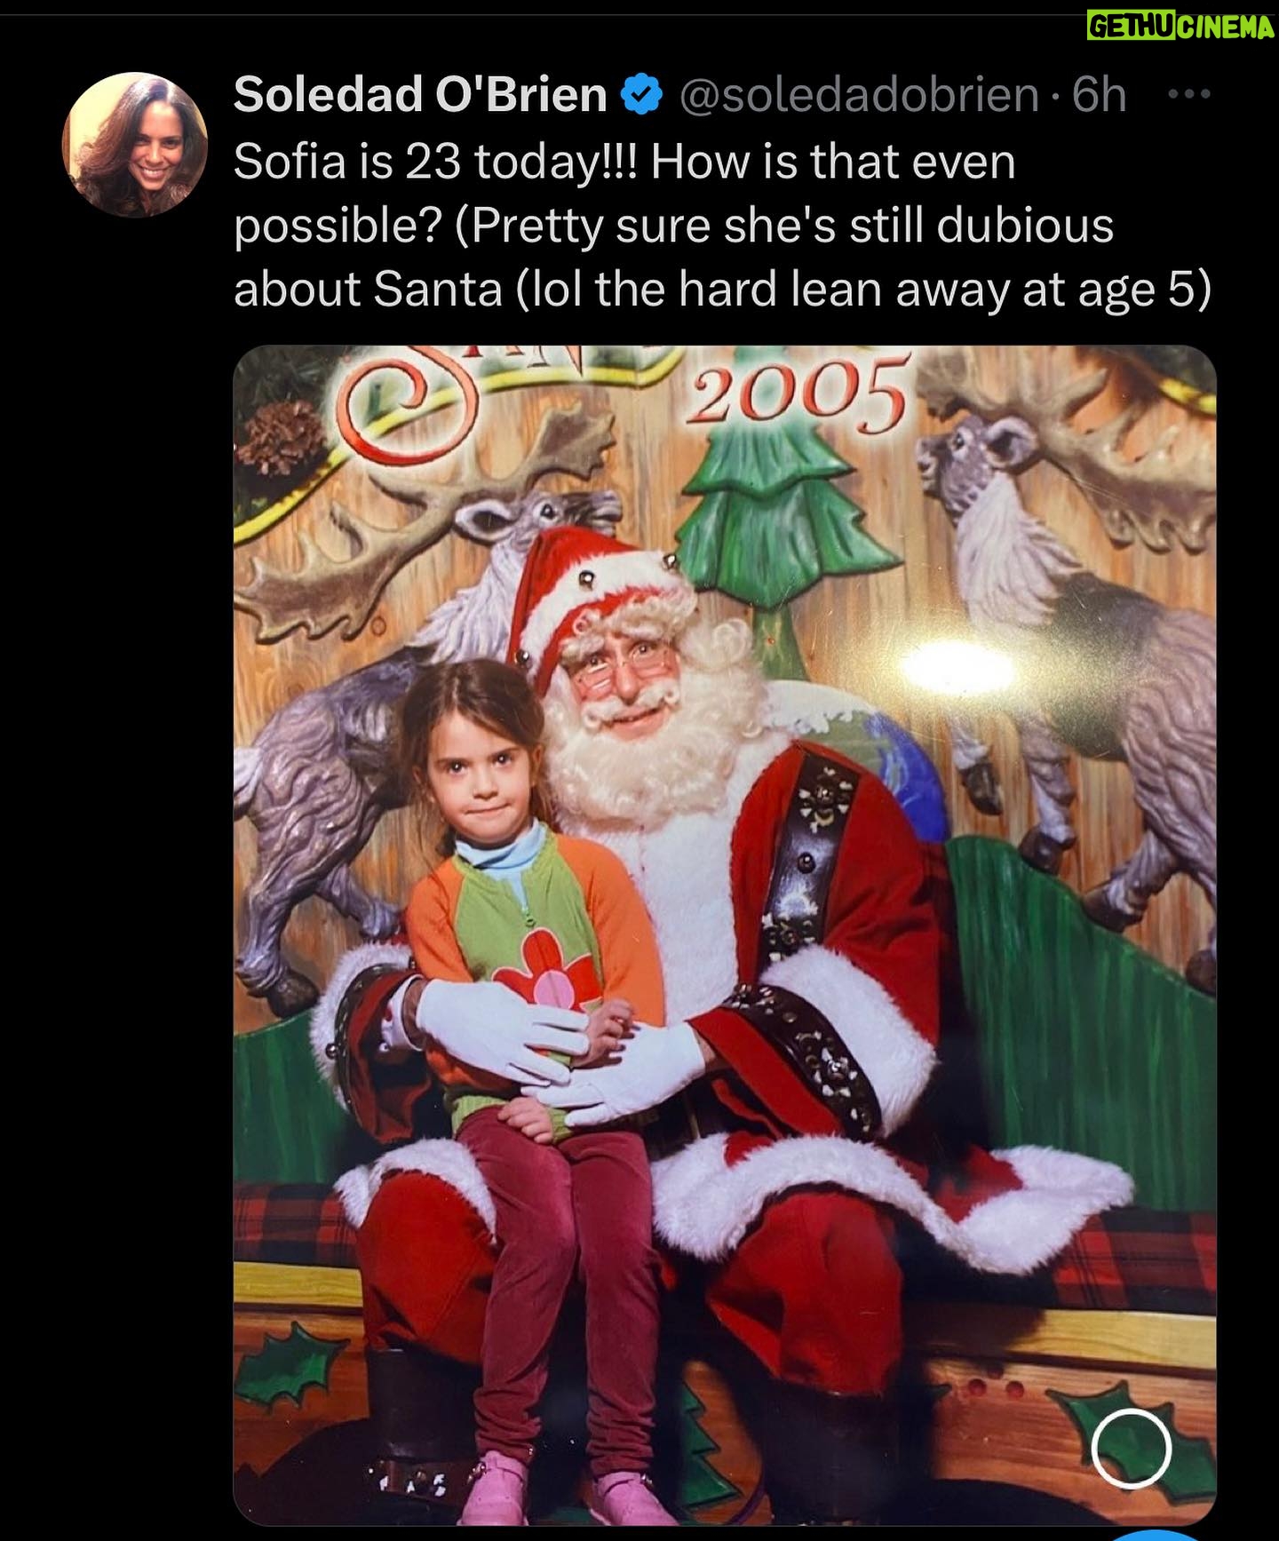1279x1541 pixels.
Task: Click the Soledad O'Brien display name
Action: click(x=420, y=94)
